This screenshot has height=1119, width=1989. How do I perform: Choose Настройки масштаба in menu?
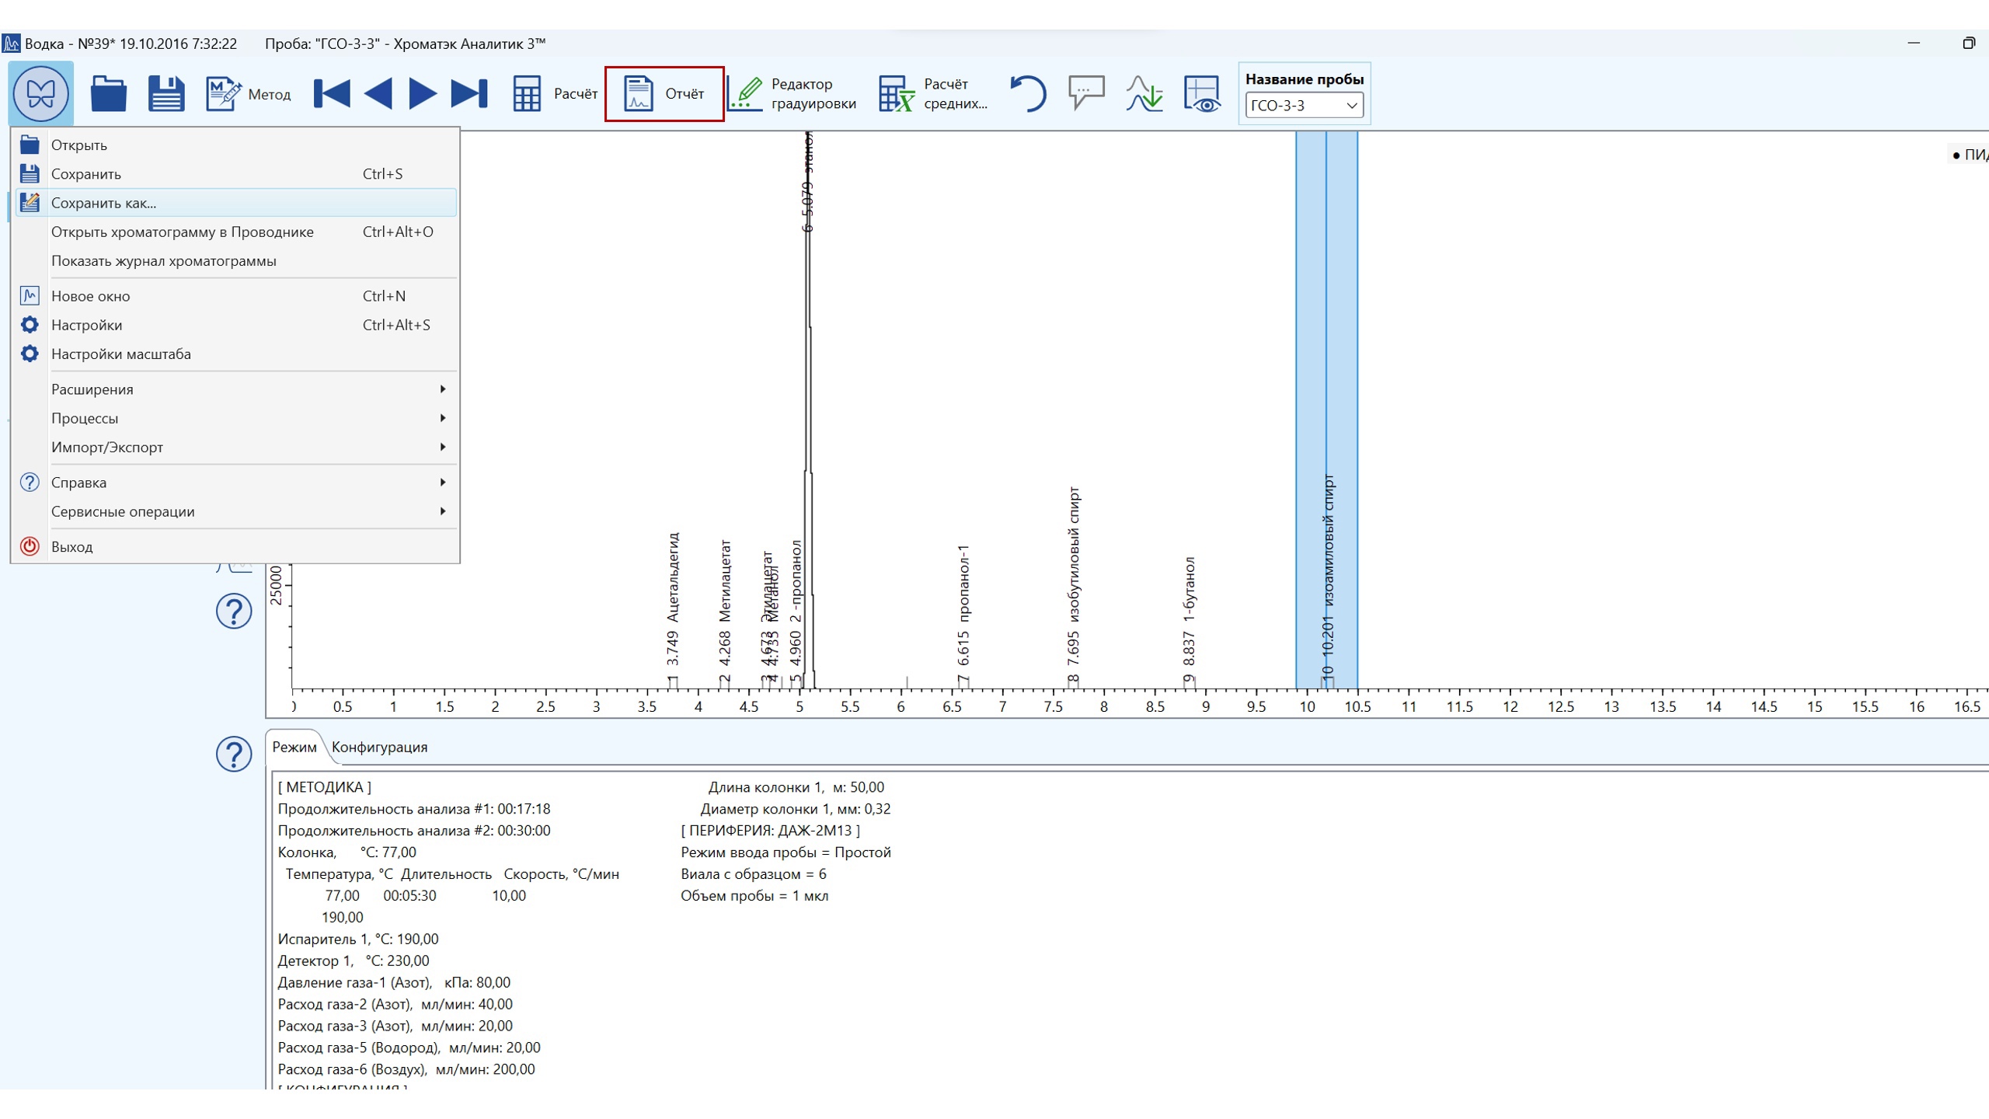pyautogui.click(x=121, y=354)
